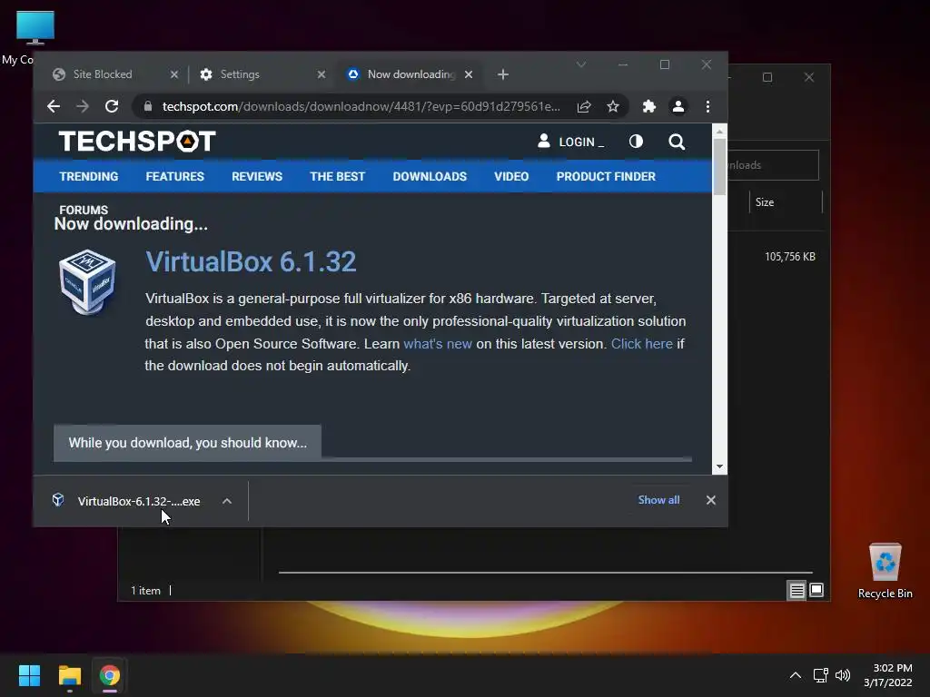Viewport: 930px width, 697px height.
Task: Click the page vertical scrollbar thumb
Action: tap(719, 167)
